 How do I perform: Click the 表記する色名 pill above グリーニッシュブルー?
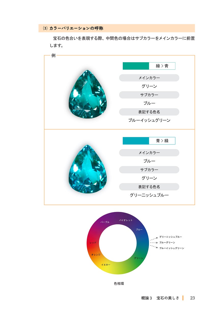(149, 187)
